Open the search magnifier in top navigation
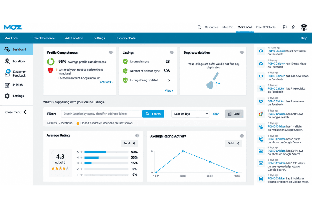This screenshot has height=208, width=312. coord(199,27)
